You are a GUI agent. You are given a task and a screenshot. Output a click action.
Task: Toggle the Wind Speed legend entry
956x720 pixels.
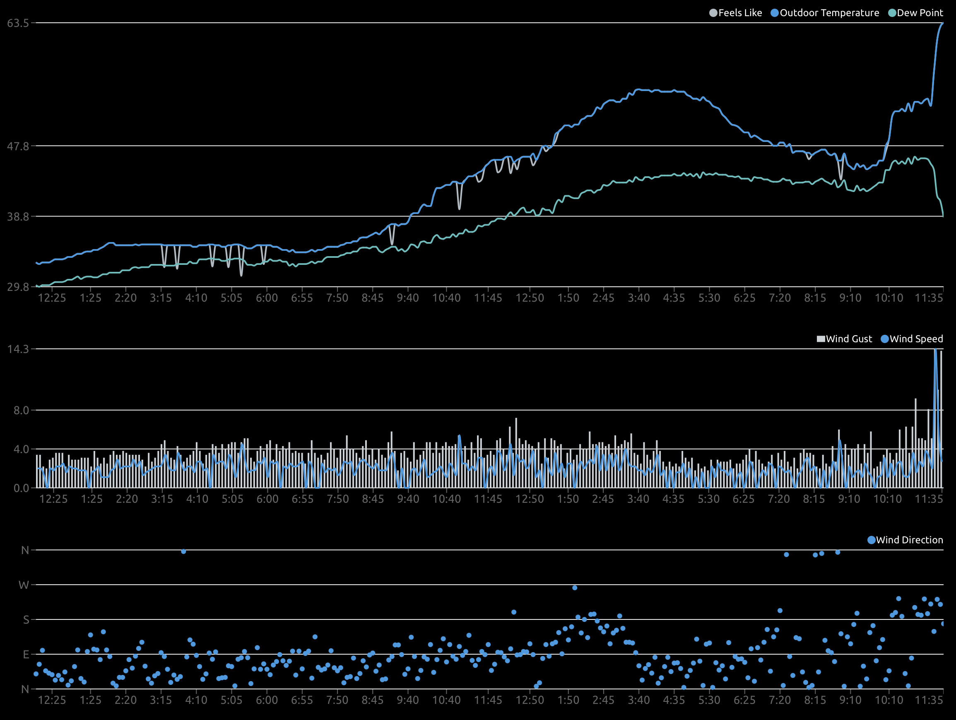click(x=912, y=339)
